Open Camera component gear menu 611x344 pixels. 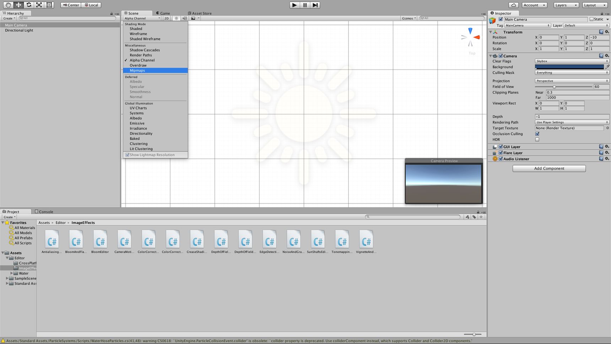click(x=607, y=56)
